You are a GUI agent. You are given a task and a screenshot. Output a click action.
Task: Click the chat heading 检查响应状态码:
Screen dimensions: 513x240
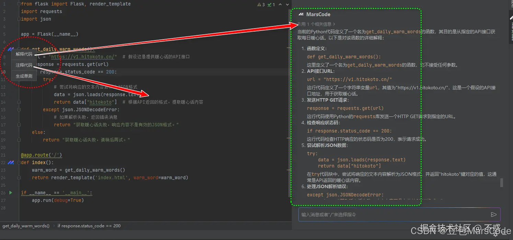pyautogui.click(x=323, y=123)
